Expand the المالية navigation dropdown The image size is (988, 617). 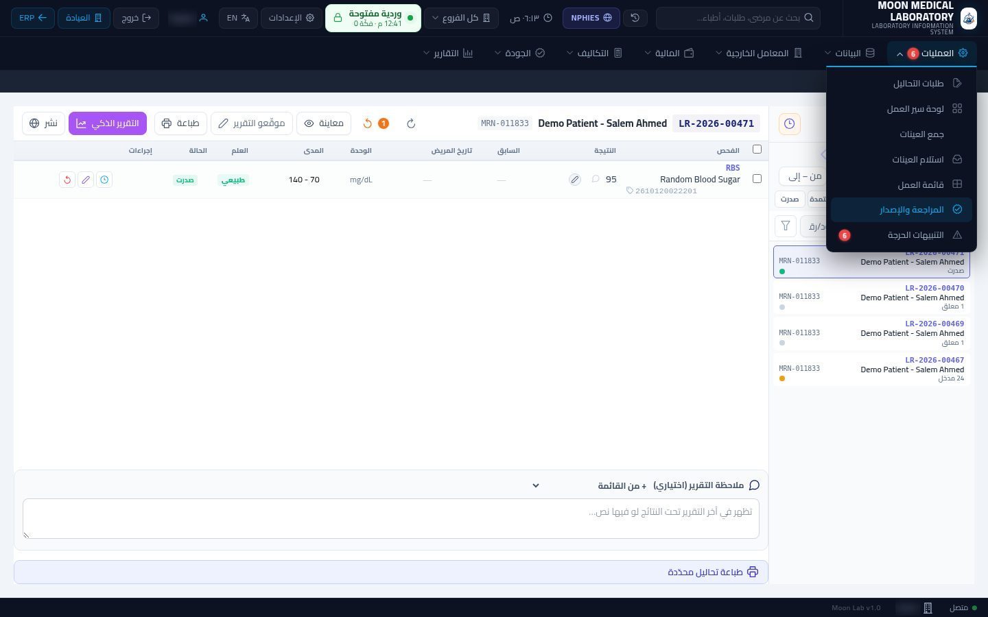coord(669,53)
